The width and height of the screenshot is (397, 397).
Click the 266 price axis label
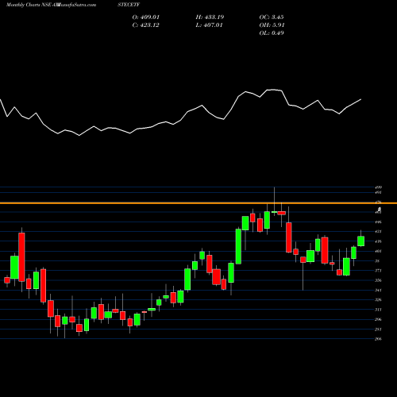pyautogui.click(x=378, y=339)
